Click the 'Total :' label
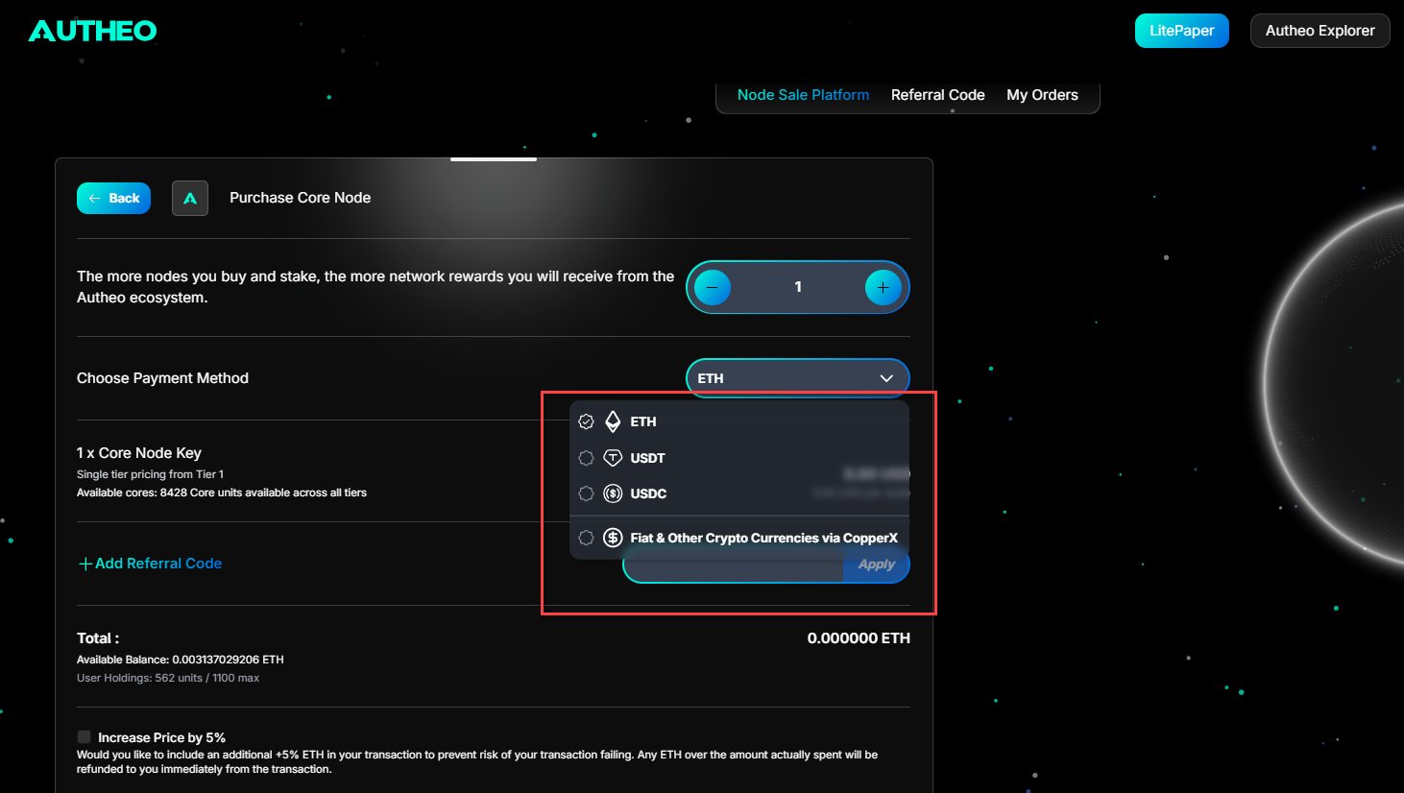 98,637
